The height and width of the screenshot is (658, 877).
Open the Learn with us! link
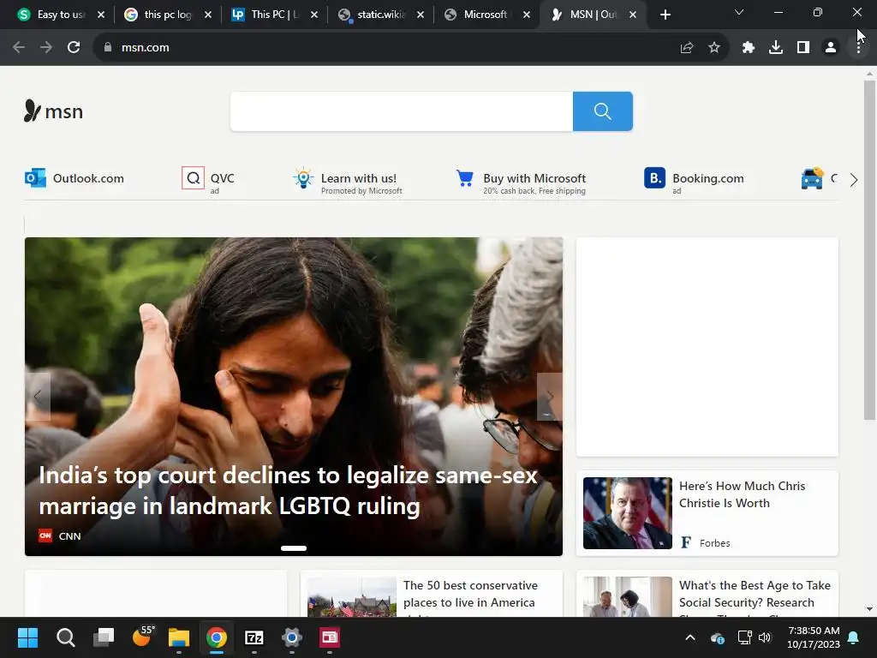(359, 178)
